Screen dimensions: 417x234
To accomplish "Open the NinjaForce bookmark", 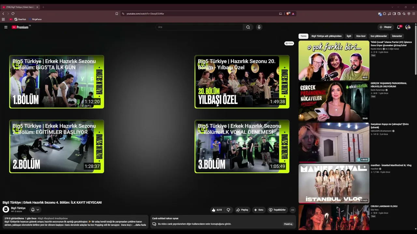I will (x=35, y=19).
